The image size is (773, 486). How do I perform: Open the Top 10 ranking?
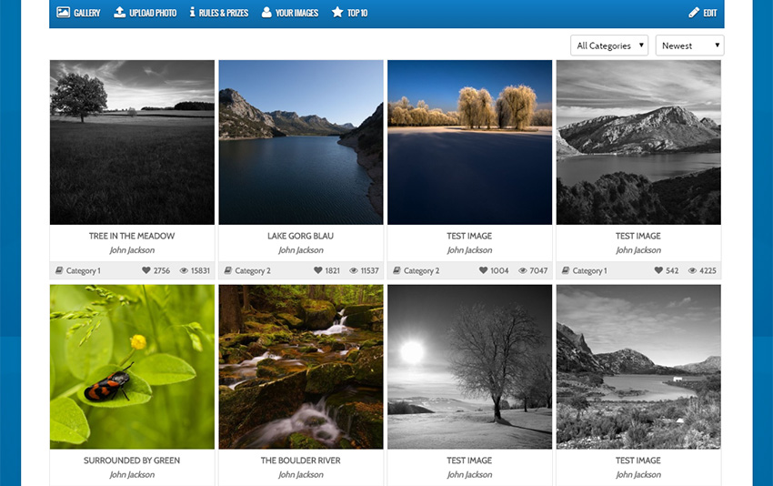[x=349, y=13]
